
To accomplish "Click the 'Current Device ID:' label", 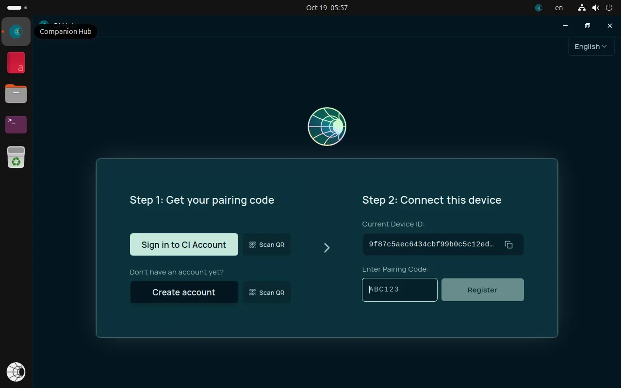I will point(393,224).
